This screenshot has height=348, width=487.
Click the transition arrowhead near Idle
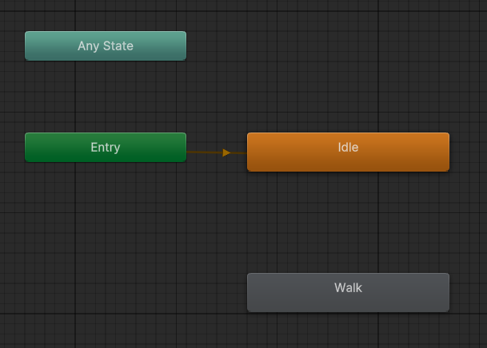click(x=226, y=152)
